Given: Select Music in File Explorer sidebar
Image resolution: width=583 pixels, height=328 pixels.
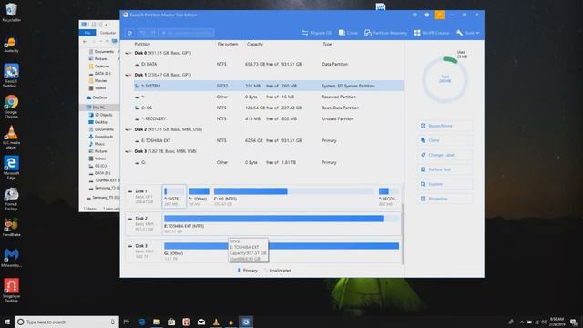Looking at the screenshot, I should [x=97, y=144].
